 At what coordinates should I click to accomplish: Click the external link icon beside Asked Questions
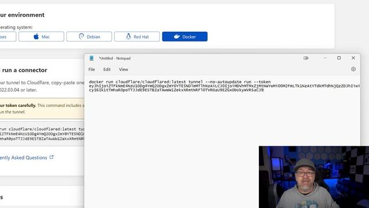[x=51, y=157]
